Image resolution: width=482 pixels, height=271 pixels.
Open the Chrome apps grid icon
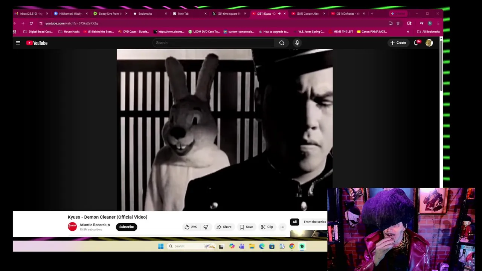(x=15, y=32)
